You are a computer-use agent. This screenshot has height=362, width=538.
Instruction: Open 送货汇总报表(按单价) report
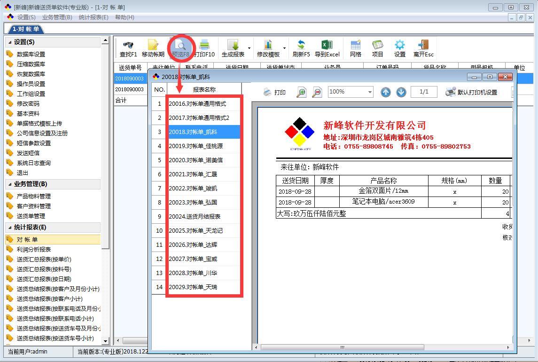coord(44,260)
